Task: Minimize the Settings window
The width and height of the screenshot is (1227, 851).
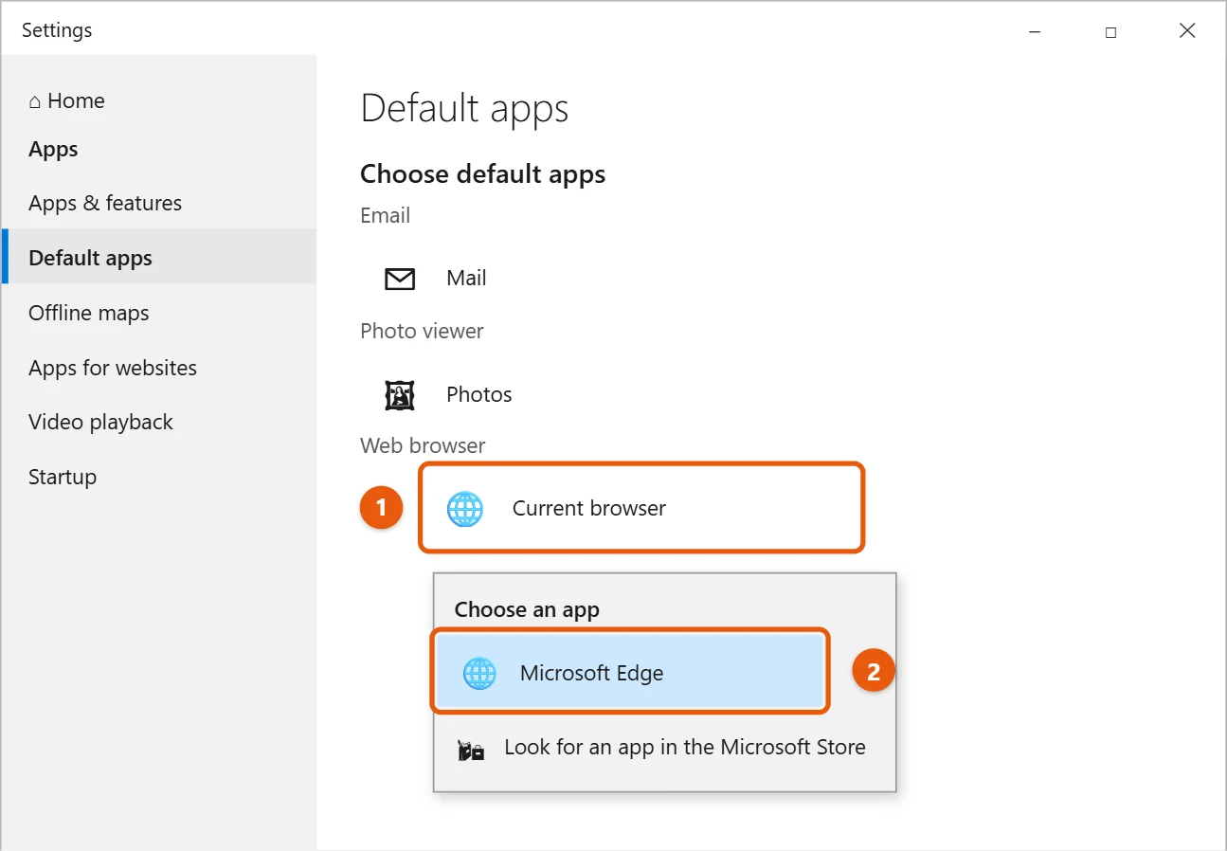Action: pos(1034,31)
